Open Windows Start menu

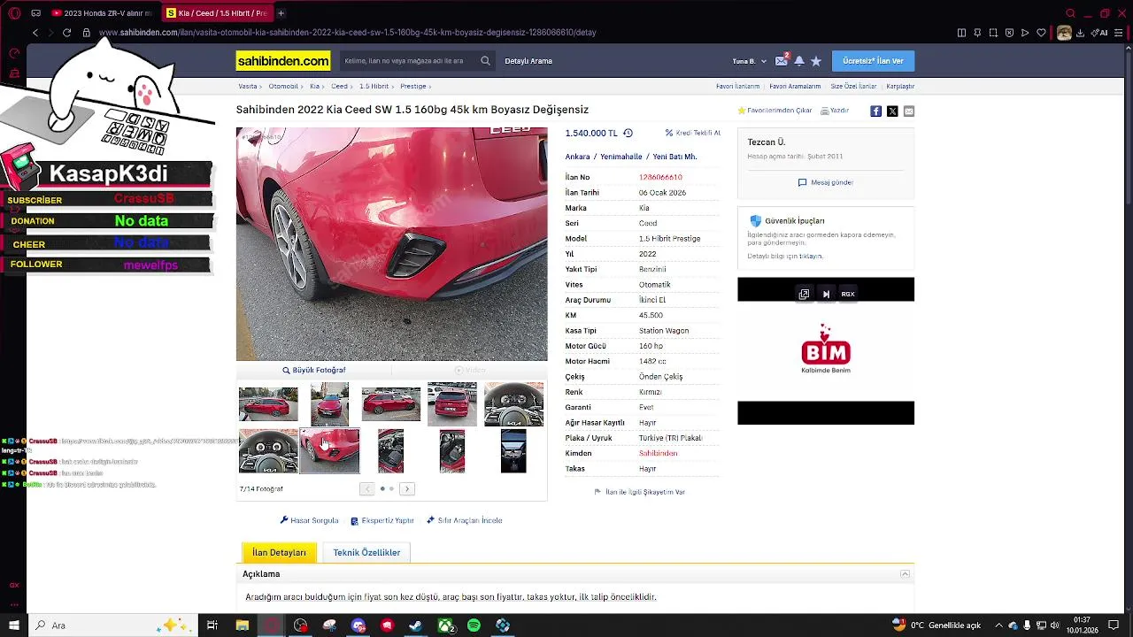(14, 625)
